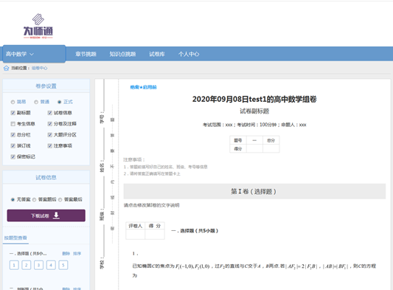The image size is (393, 290).
Task: Click the 下载试卷 button
Action: coord(46,215)
